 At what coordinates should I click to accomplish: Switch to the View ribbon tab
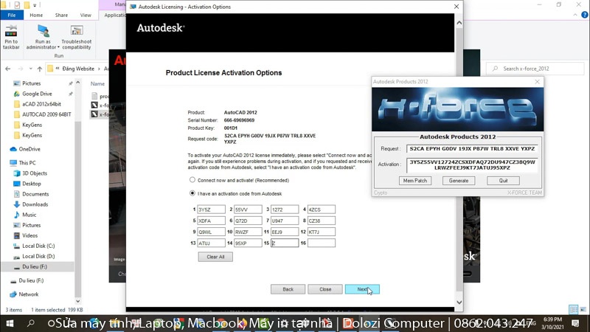pos(86,15)
